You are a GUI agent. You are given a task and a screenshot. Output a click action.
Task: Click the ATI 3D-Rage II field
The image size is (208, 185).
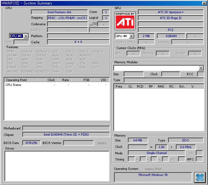click(171, 18)
